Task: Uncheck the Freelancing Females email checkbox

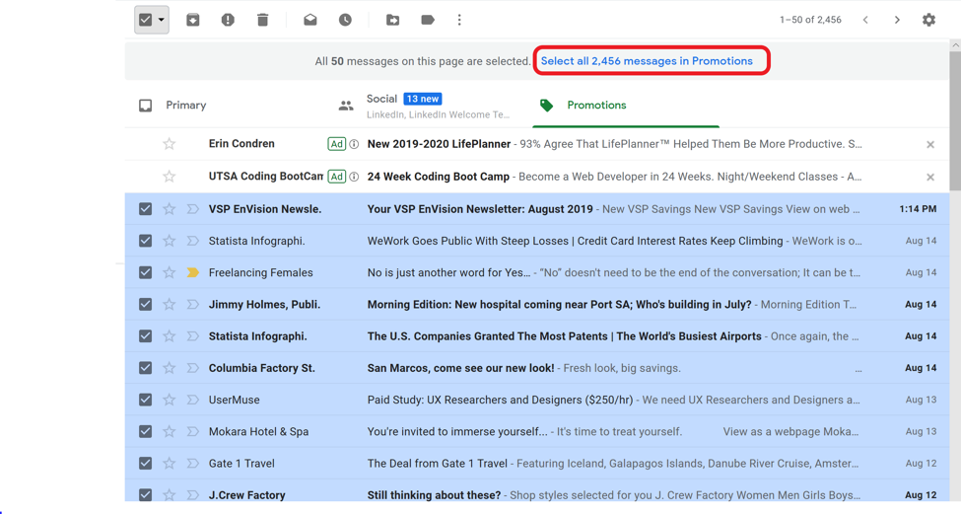Action: tap(146, 272)
